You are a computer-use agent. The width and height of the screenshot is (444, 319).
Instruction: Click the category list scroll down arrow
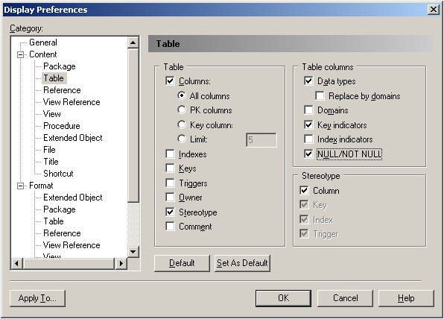[x=133, y=252]
